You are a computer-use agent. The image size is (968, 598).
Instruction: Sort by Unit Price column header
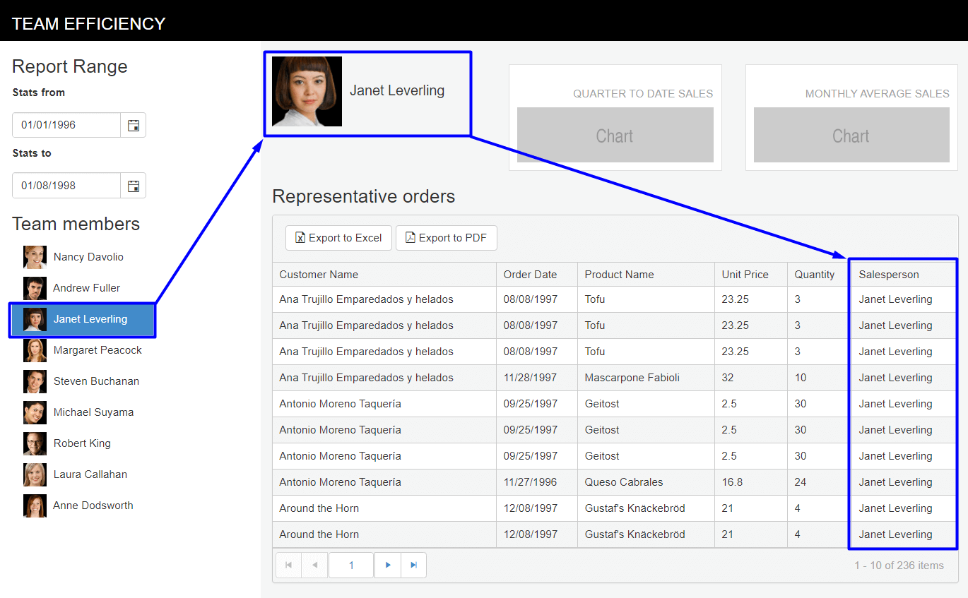click(751, 275)
